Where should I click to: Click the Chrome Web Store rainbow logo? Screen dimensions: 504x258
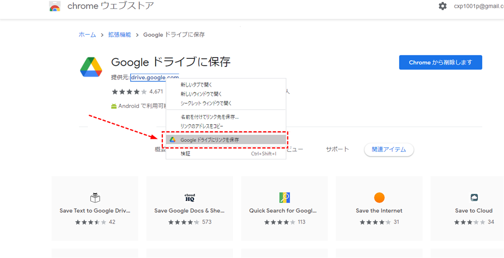click(55, 6)
